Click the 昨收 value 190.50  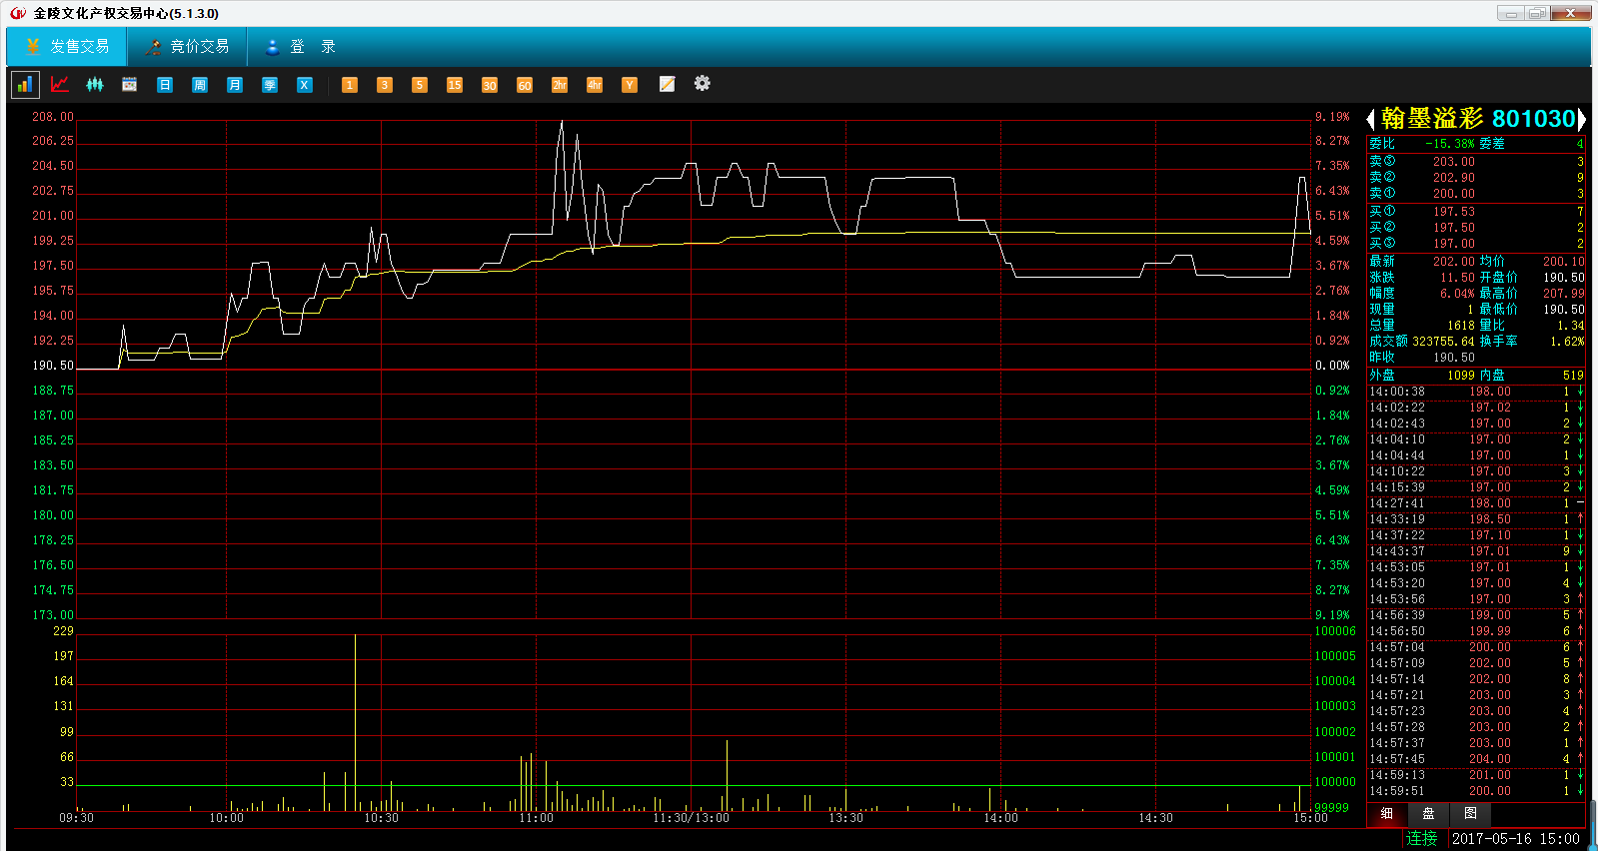click(x=1454, y=358)
